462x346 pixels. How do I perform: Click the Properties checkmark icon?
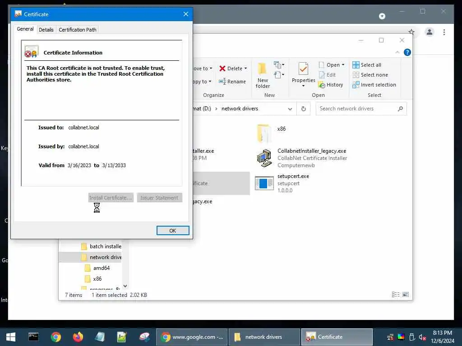tap(303, 68)
